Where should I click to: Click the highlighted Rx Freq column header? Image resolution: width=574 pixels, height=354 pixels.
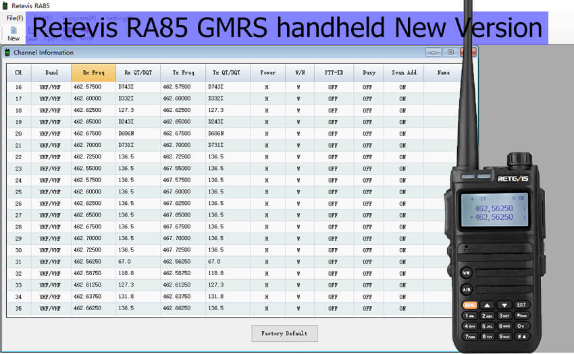point(93,73)
